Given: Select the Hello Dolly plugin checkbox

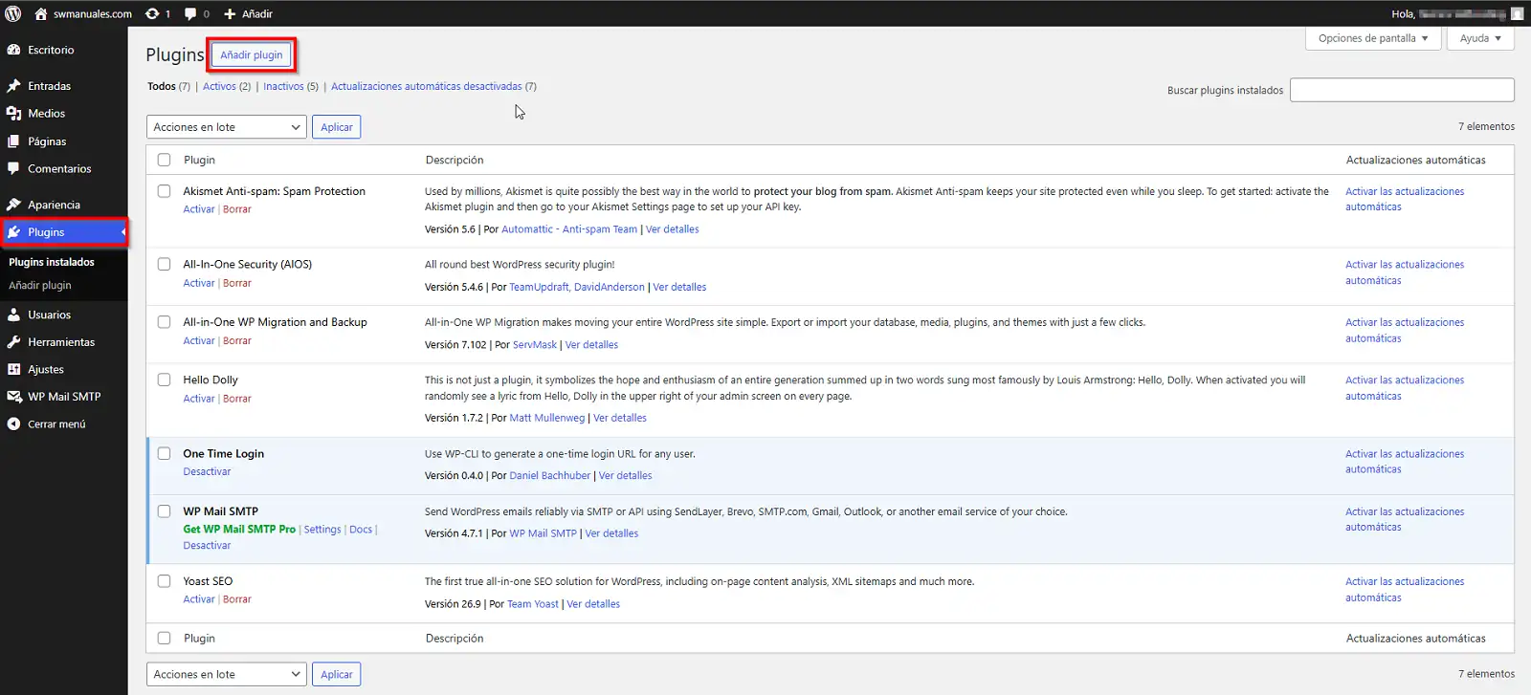Looking at the screenshot, I should [164, 380].
